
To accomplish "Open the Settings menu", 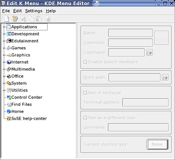I will click(34, 11).
